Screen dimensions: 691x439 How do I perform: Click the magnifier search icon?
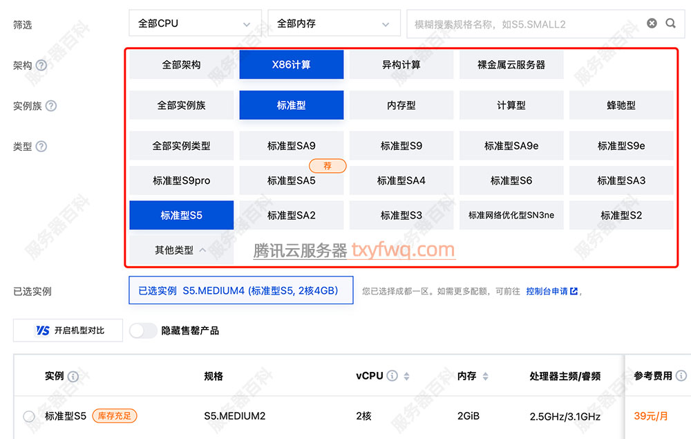pos(671,24)
